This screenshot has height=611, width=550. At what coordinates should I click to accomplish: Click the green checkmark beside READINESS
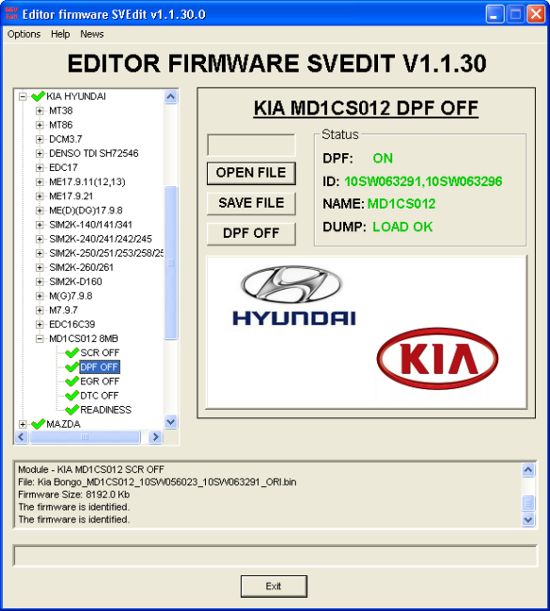pos(72,410)
